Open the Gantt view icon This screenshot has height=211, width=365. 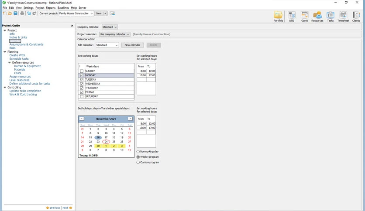point(304,17)
